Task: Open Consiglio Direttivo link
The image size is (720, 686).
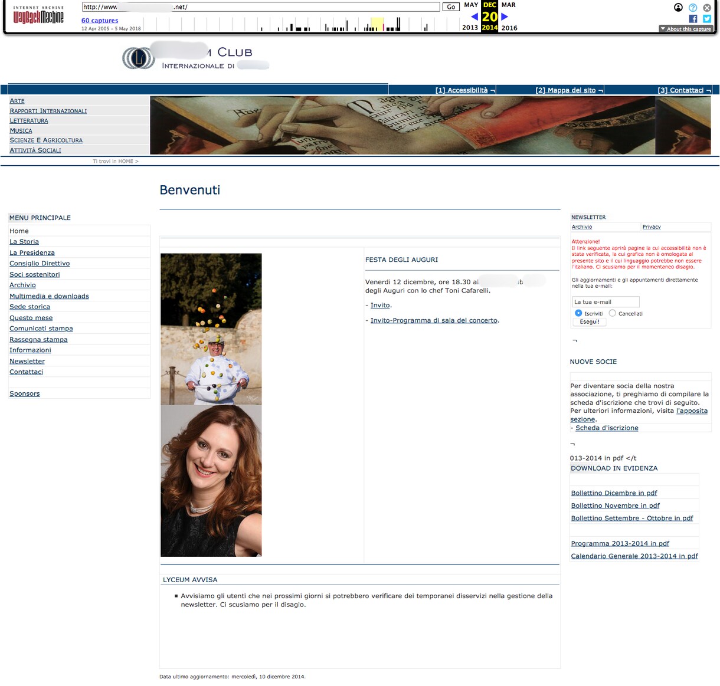Action: (40, 264)
